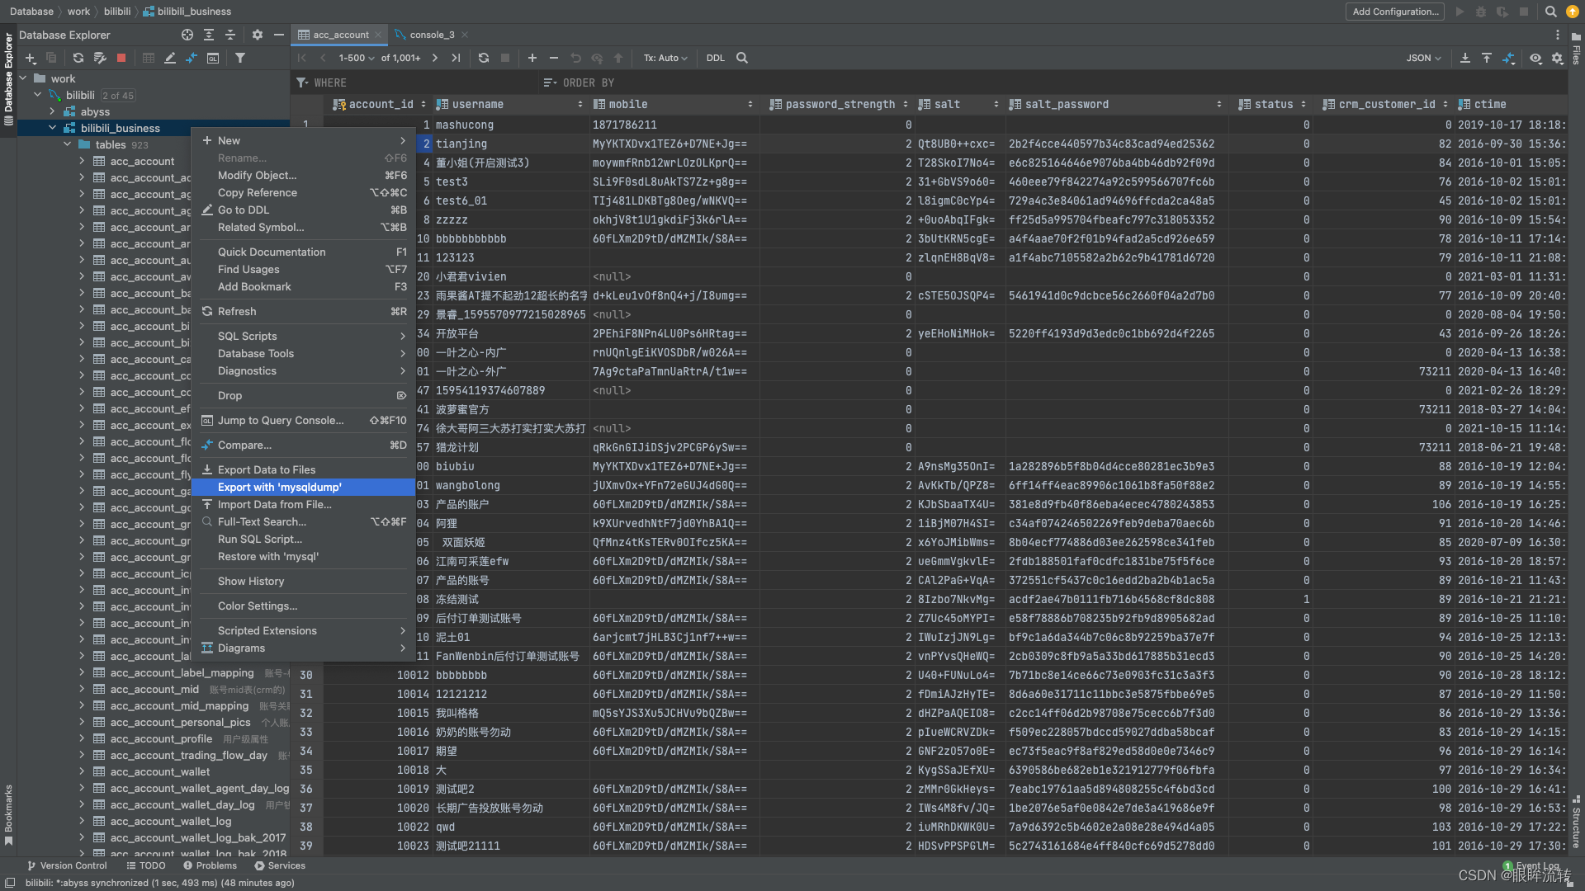The height and width of the screenshot is (891, 1585).
Task: Collapse the work folder in tree
Action: tap(23, 78)
